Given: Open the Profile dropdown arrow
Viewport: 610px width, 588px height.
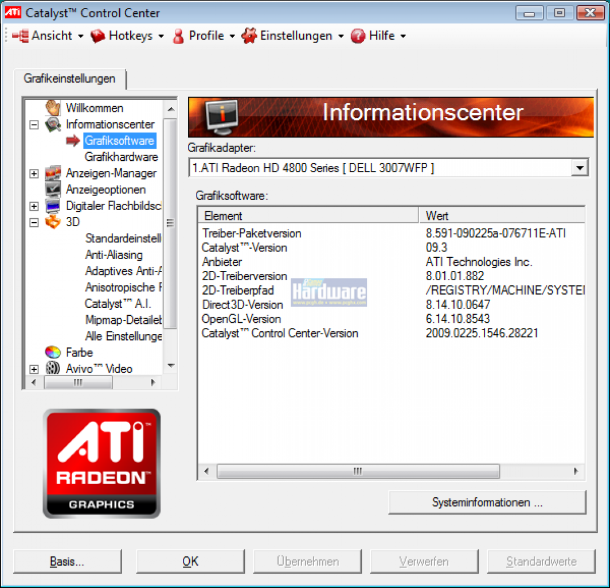Looking at the screenshot, I should (x=232, y=36).
